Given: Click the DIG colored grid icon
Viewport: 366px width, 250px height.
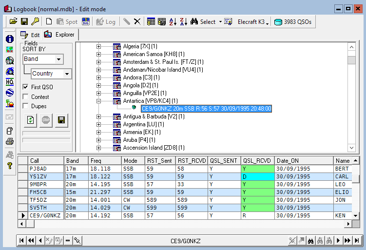Looking at the screenshot, I should click(x=86, y=22).
